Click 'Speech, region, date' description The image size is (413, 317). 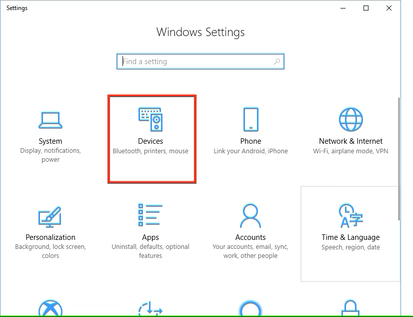350,247
